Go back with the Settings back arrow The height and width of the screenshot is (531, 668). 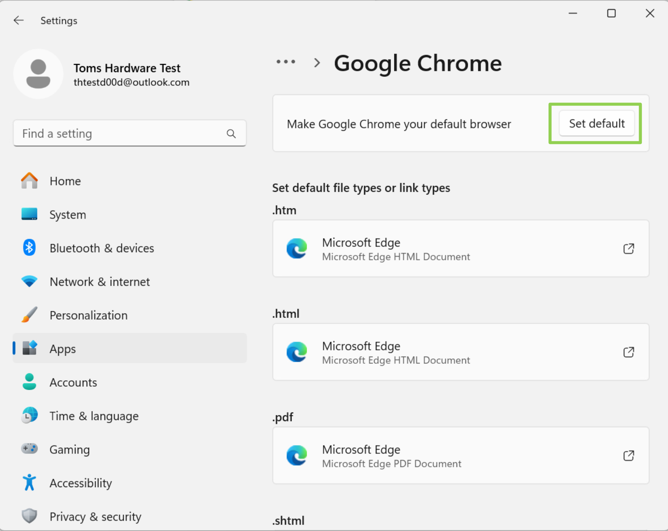19,21
